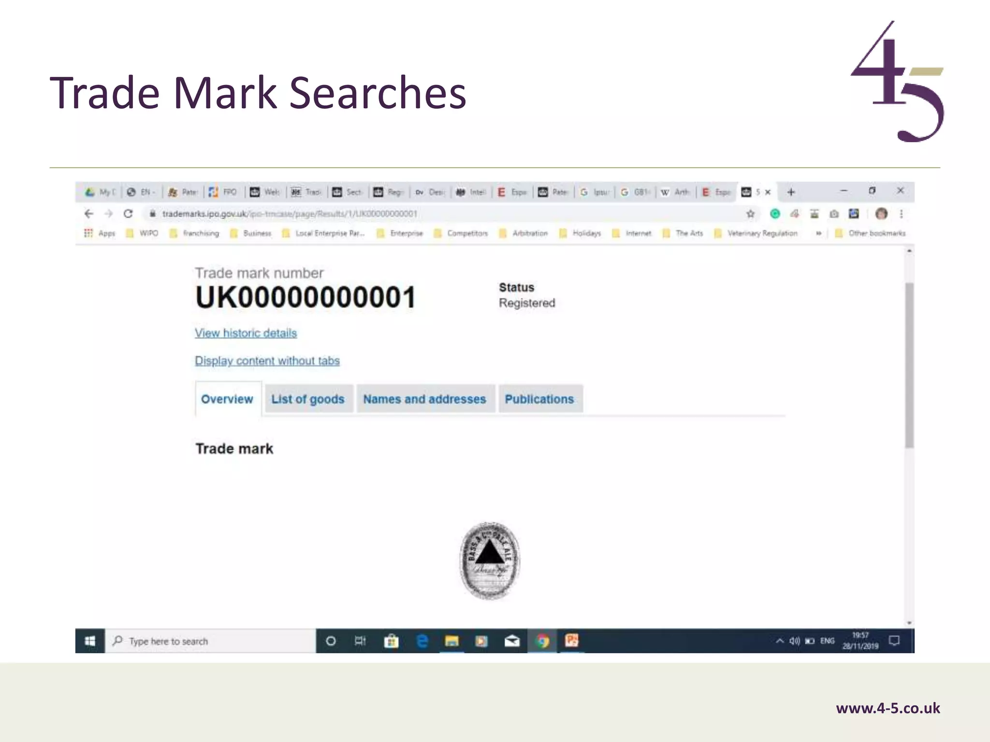Switch to PowerPoint in the taskbar

pos(572,641)
